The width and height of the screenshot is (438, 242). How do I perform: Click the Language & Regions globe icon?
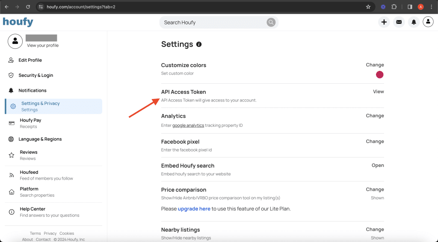pyautogui.click(x=11, y=139)
